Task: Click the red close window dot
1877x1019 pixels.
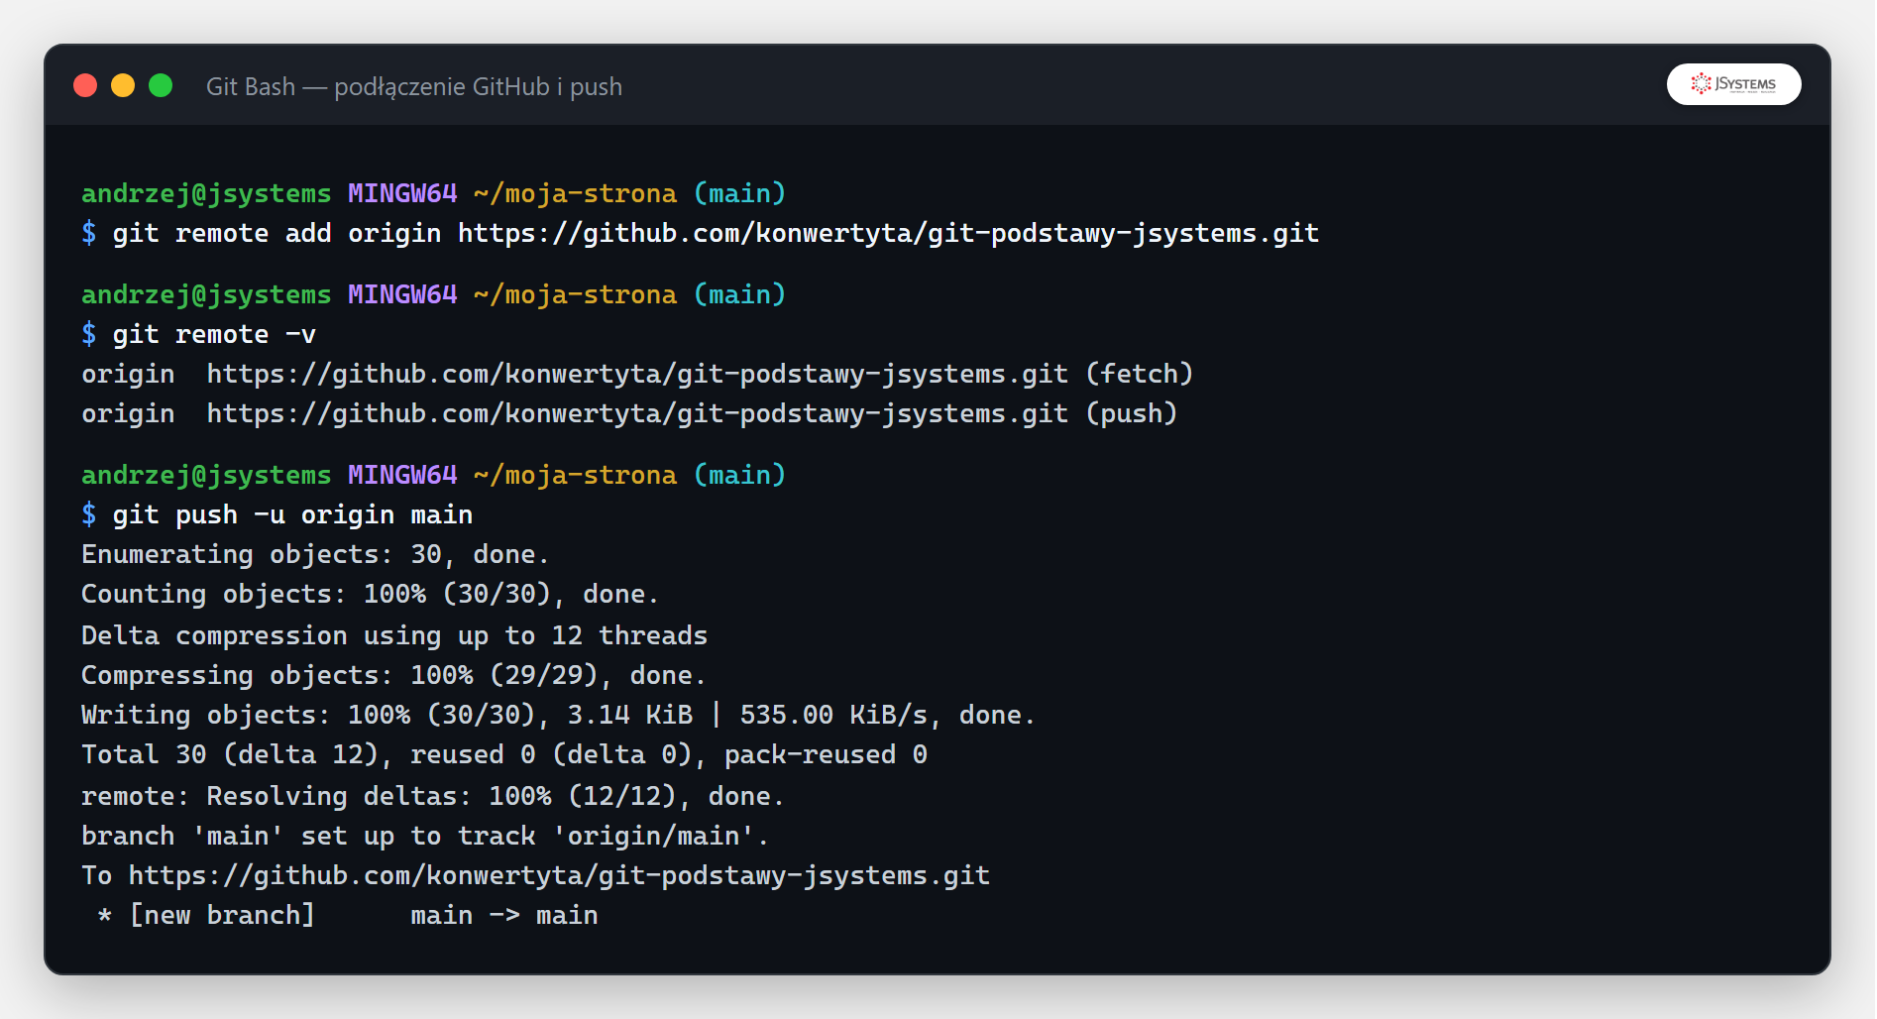Action: click(x=85, y=86)
